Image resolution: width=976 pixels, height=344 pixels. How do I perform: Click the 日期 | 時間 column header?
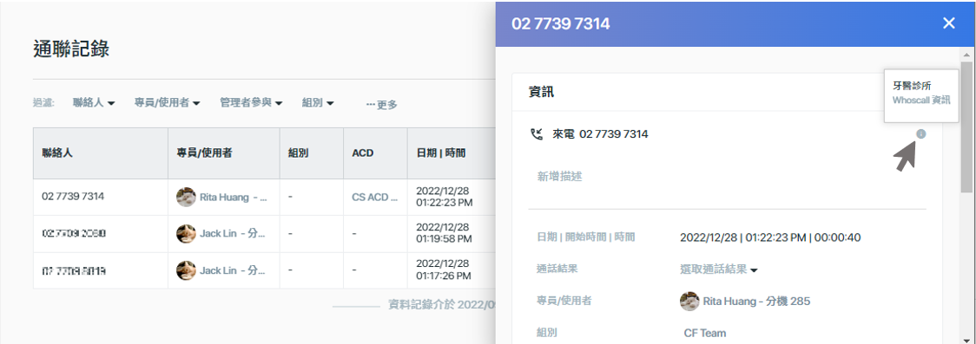pos(452,153)
